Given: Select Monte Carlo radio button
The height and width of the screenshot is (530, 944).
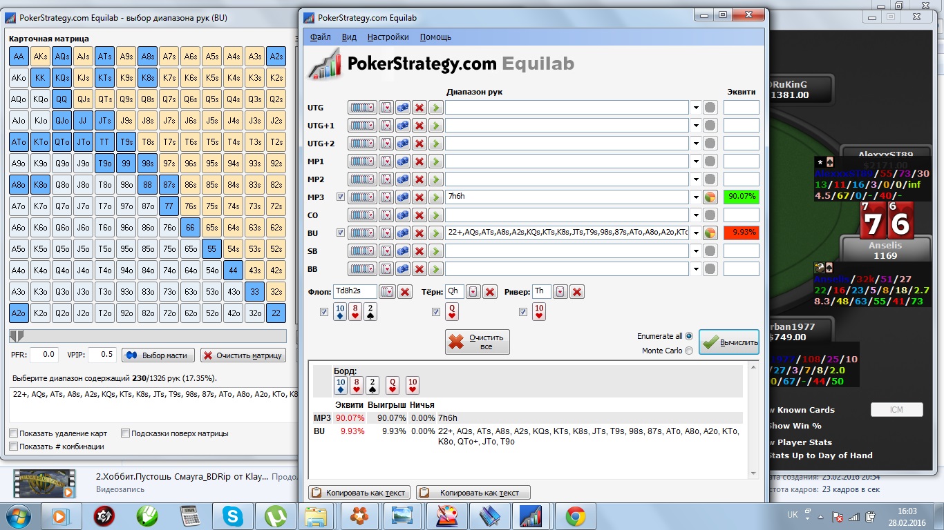Looking at the screenshot, I should (688, 351).
